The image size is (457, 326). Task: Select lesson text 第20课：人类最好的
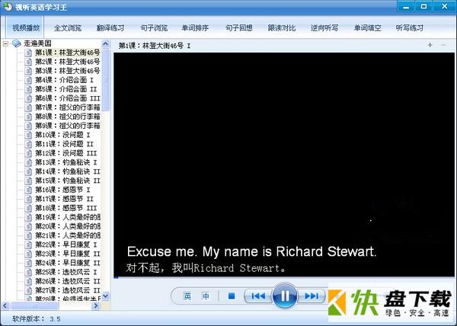click(68, 226)
